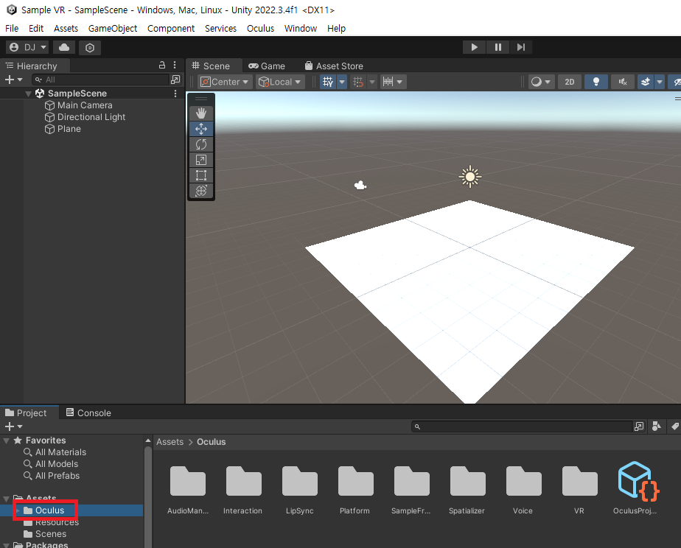Select the Transform tool
This screenshot has width=681, height=548.
click(201, 191)
